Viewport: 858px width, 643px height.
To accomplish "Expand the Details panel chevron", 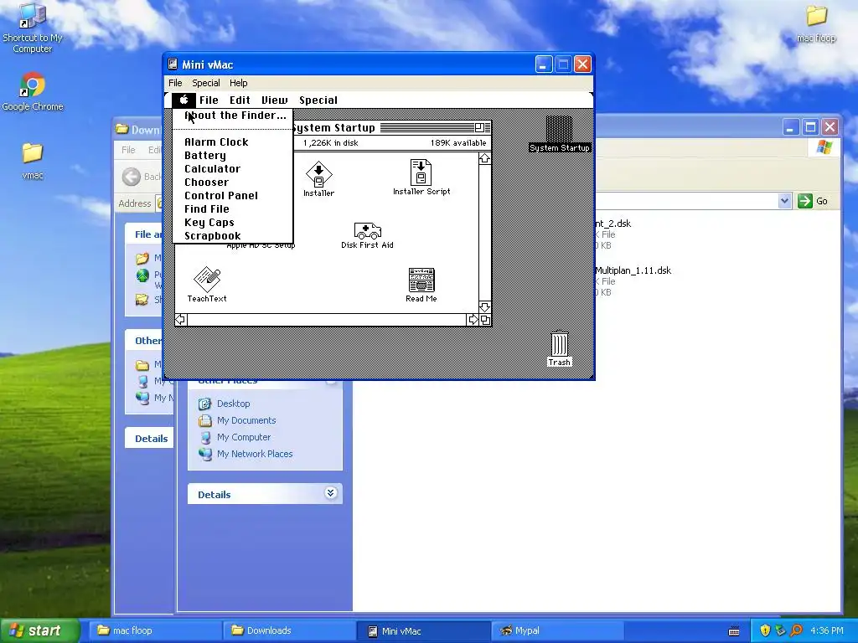I will tap(330, 493).
